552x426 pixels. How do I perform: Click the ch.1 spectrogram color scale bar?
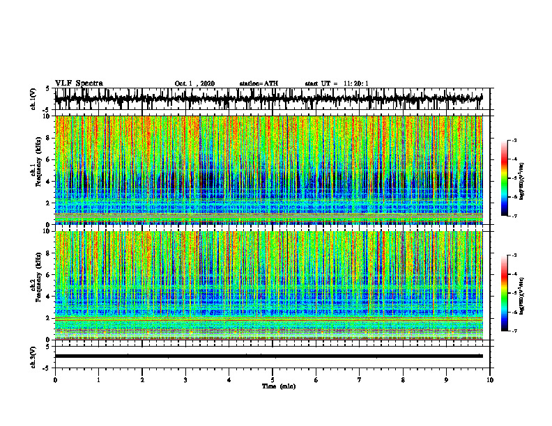(504, 178)
